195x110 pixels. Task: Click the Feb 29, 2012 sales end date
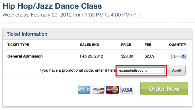92,56
